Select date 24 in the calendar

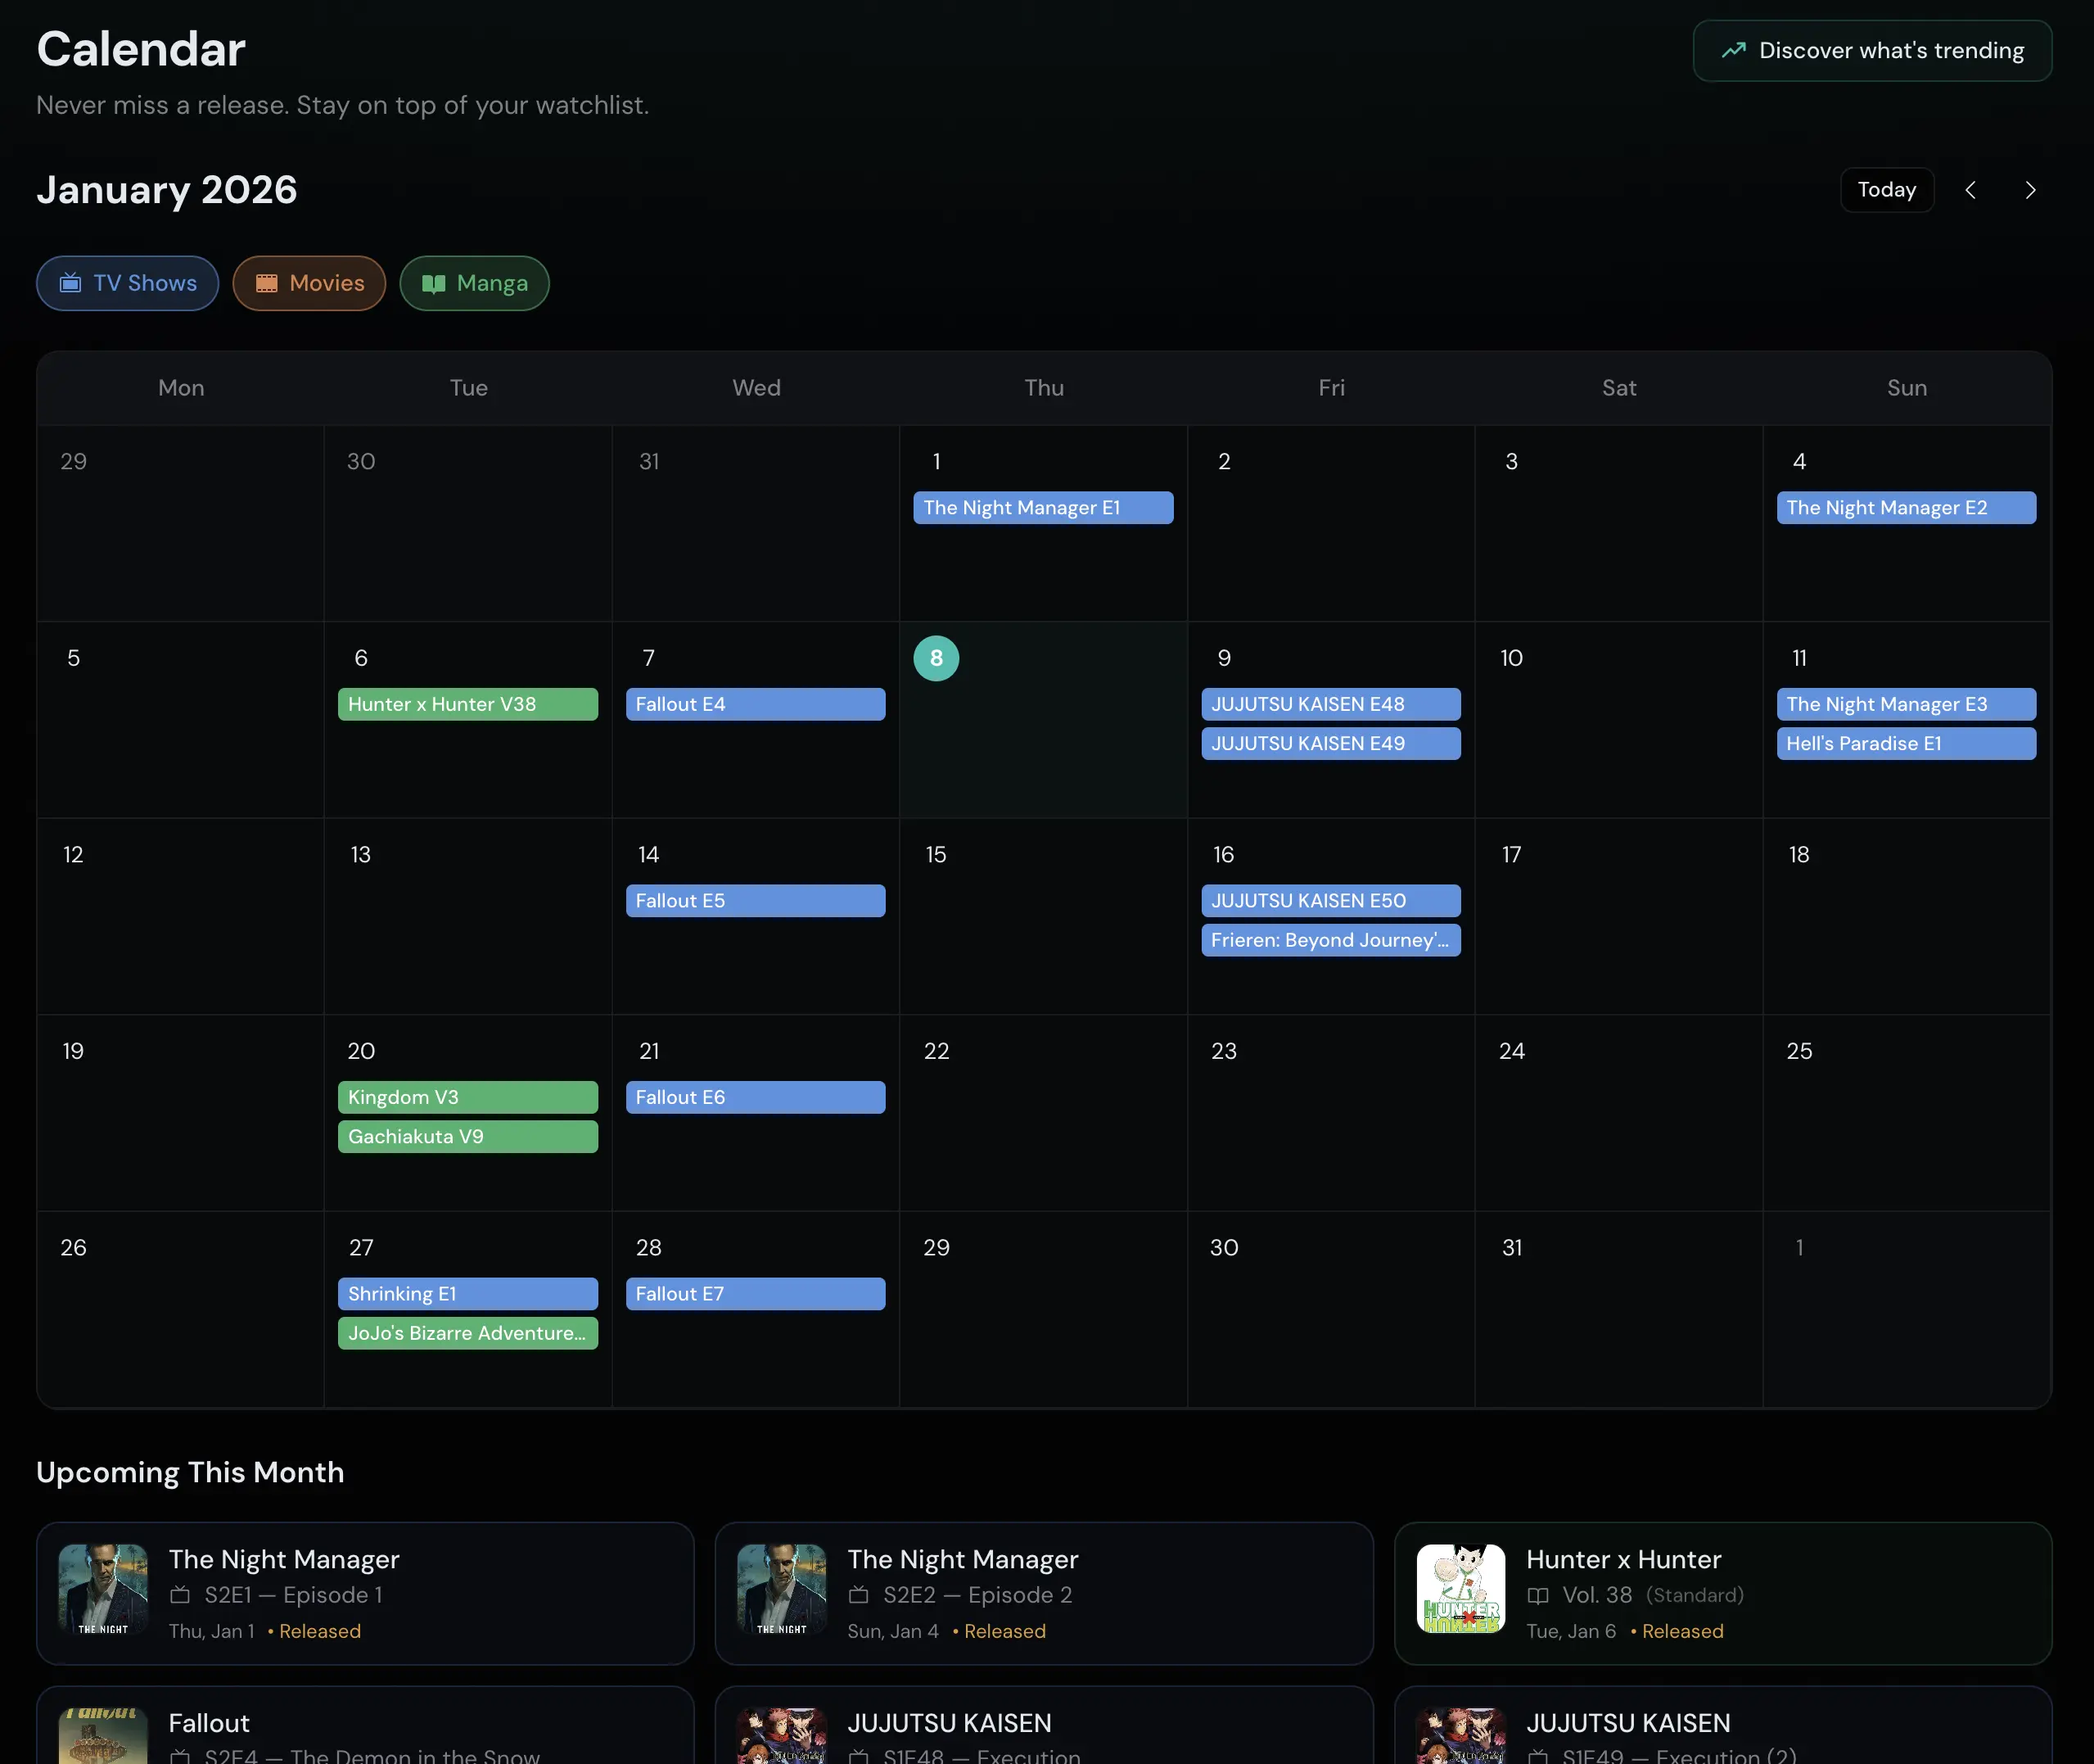(1511, 1051)
